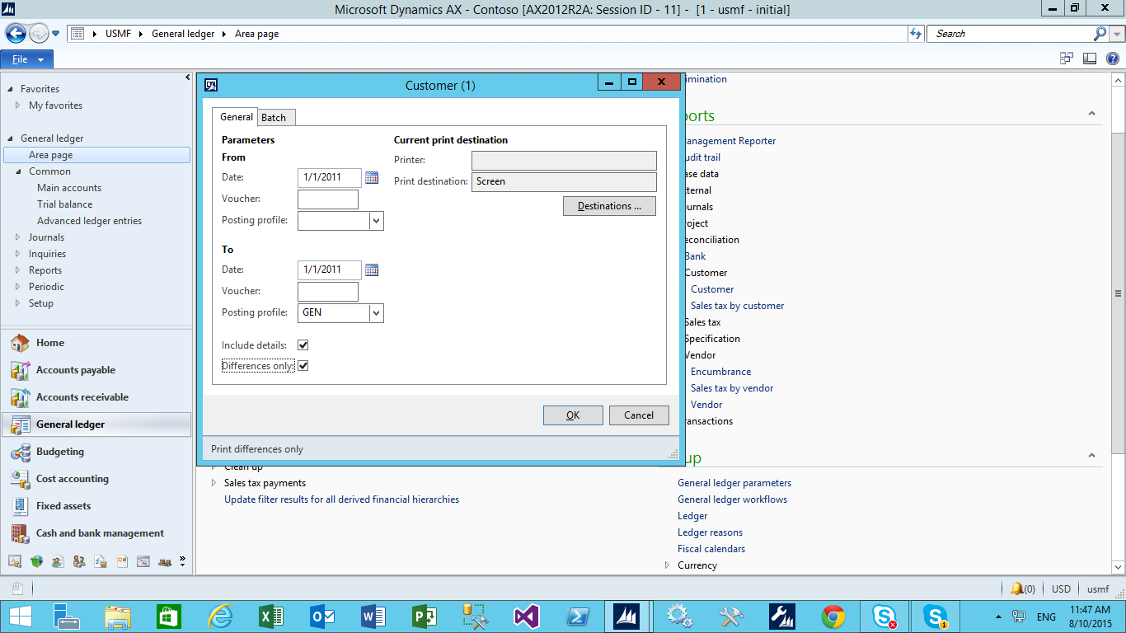
Task: Click the OK button
Action: click(x=573, y=415)
